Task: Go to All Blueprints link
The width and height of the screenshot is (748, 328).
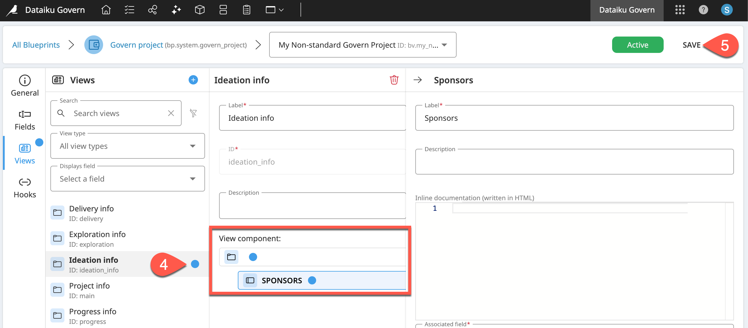Action: [x=36, y=45]
